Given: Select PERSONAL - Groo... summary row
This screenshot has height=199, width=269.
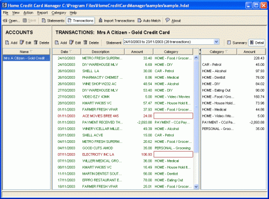Looking at the screenshot, I should tap(233, 129).
